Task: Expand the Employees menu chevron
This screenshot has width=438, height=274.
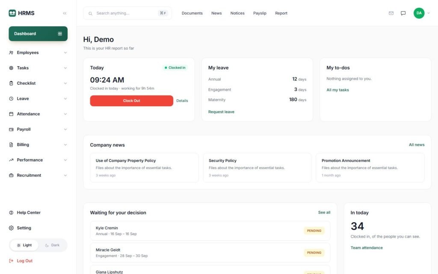Action: point(65,53)
